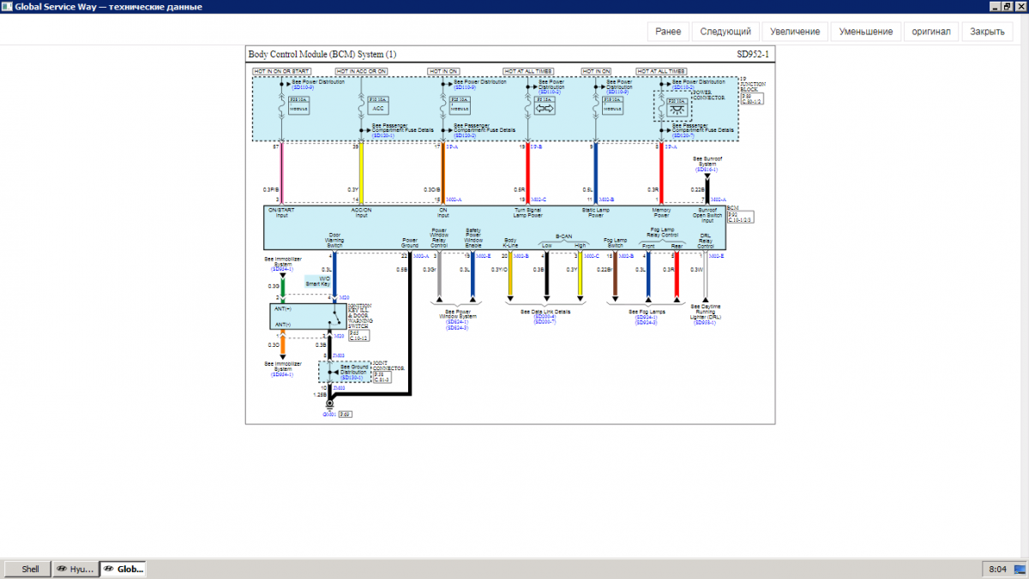Click the room lamp fuse icon in Power Connector

pyautogui.click(x=677, y=107)
